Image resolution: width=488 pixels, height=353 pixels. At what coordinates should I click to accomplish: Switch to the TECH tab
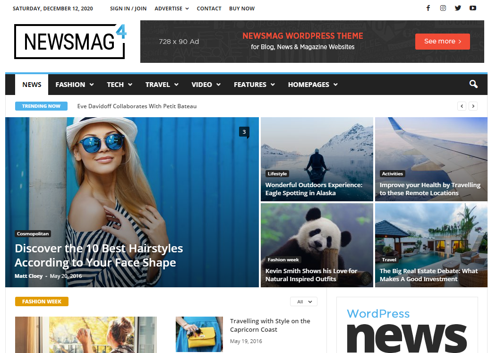[116, 84]
